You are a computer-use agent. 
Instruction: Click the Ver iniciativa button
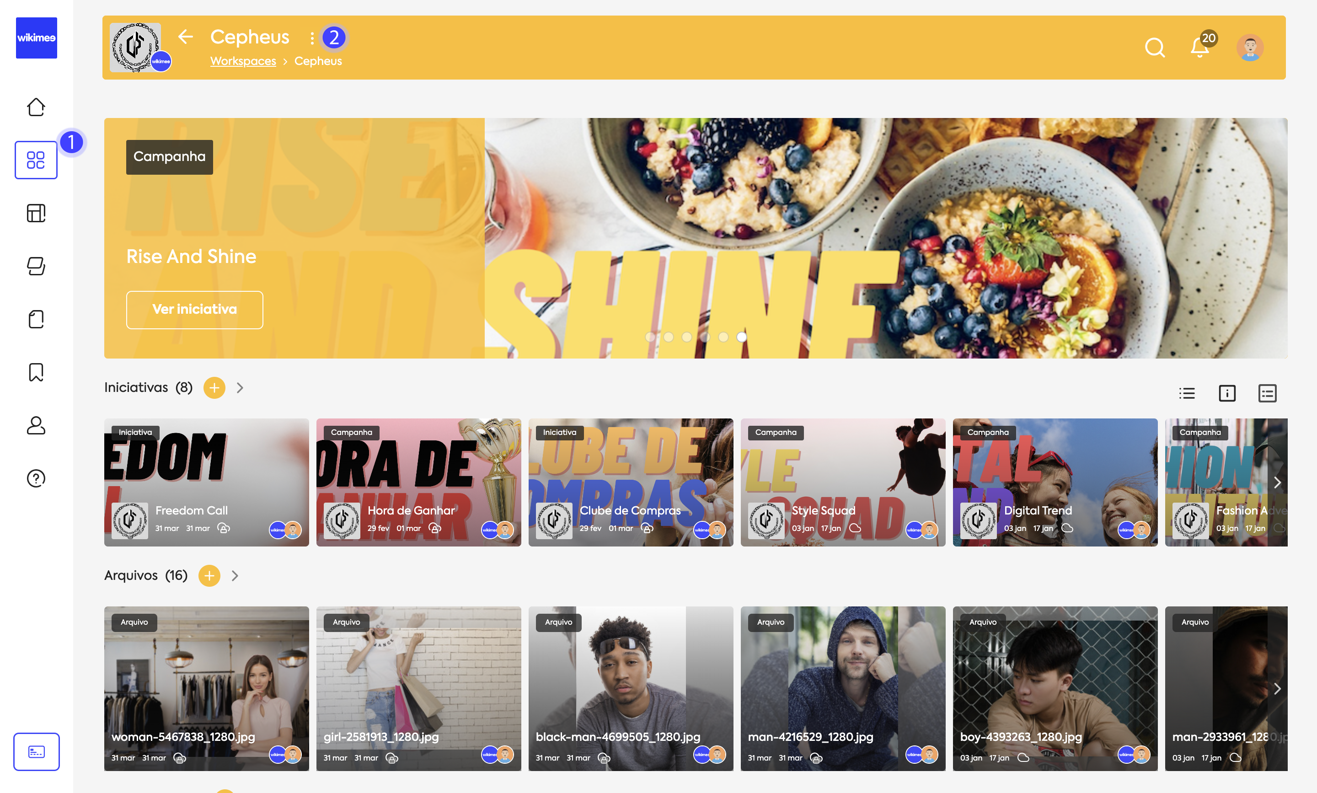pyautogui.click(x=194, y=310)
